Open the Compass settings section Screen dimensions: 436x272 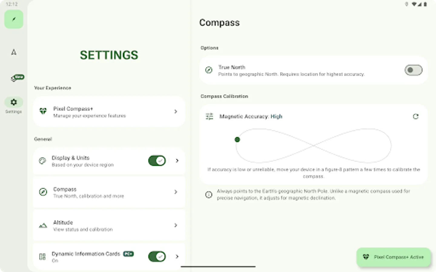[x=109, y=192]
